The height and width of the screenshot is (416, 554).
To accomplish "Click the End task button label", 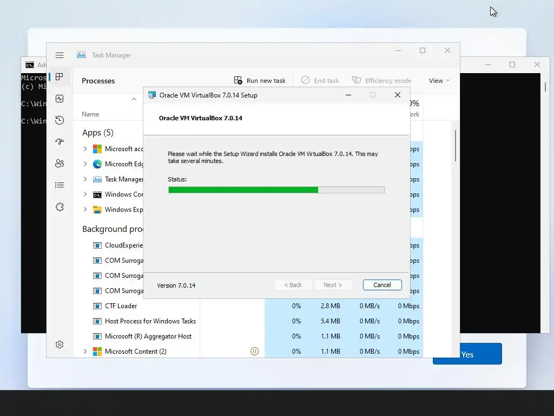I will pos(326,81).
